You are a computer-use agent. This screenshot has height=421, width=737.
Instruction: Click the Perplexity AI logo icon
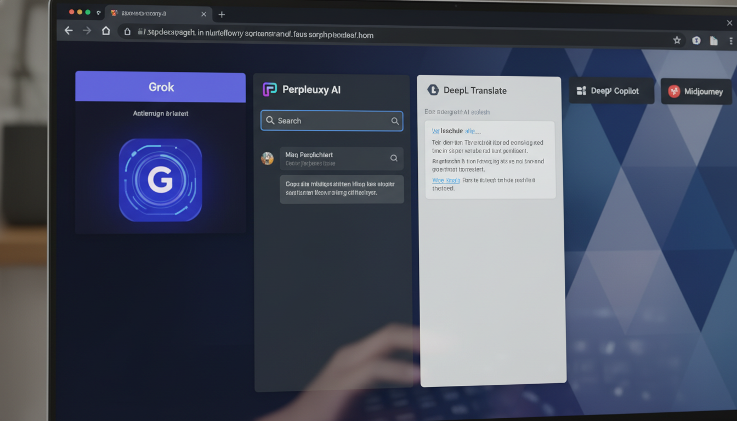(x=270, y=89)
